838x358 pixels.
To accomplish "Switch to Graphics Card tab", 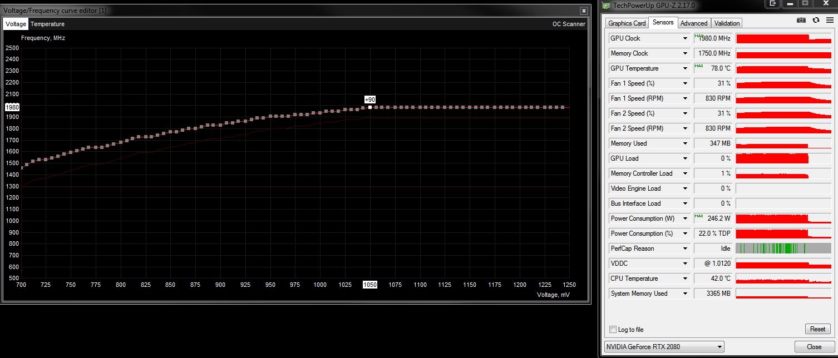I will 627,23.
